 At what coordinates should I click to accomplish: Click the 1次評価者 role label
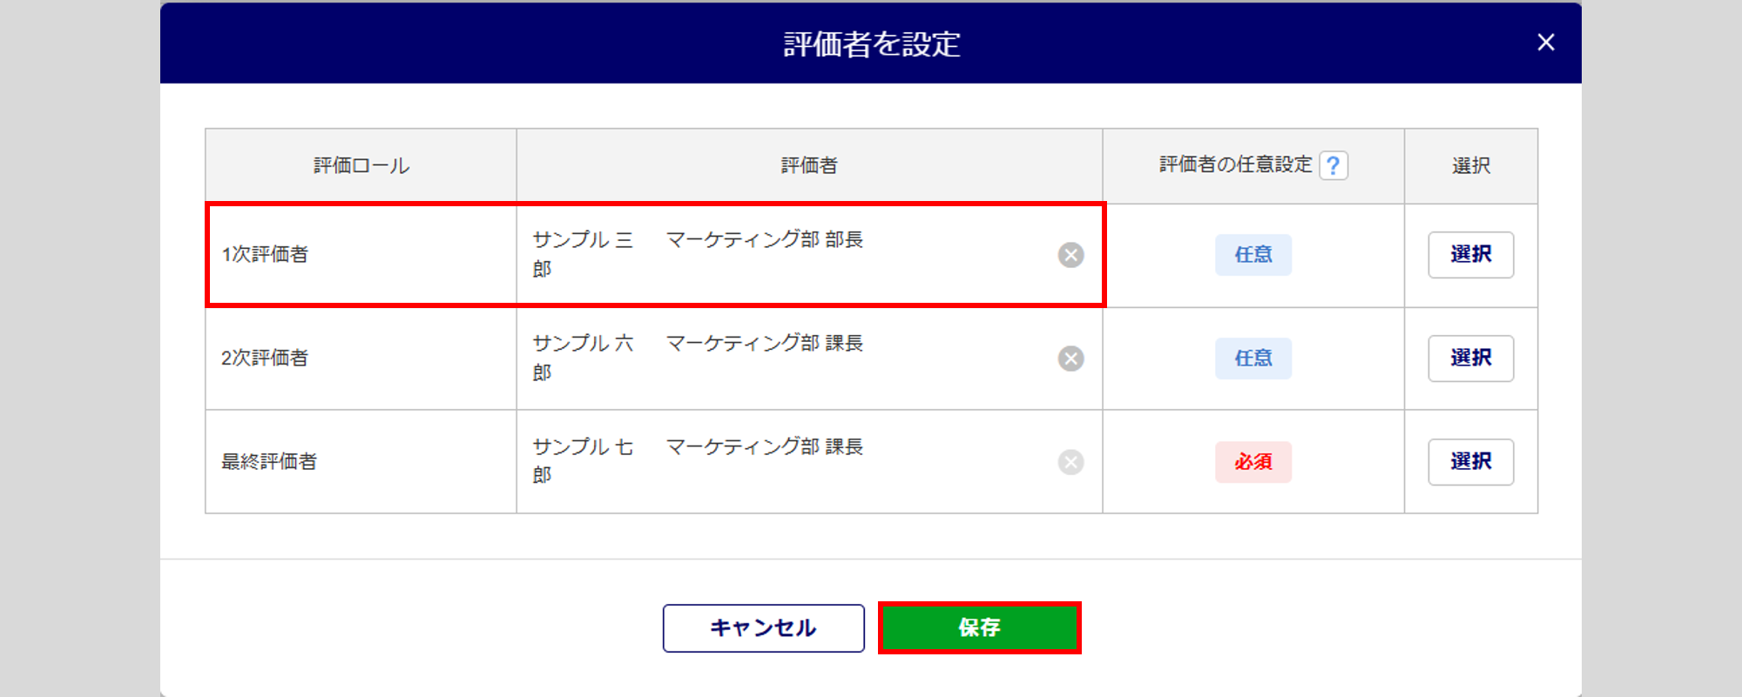265,254
